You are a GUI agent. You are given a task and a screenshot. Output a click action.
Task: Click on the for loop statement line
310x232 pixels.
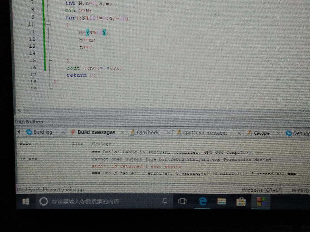pos(97,18)
